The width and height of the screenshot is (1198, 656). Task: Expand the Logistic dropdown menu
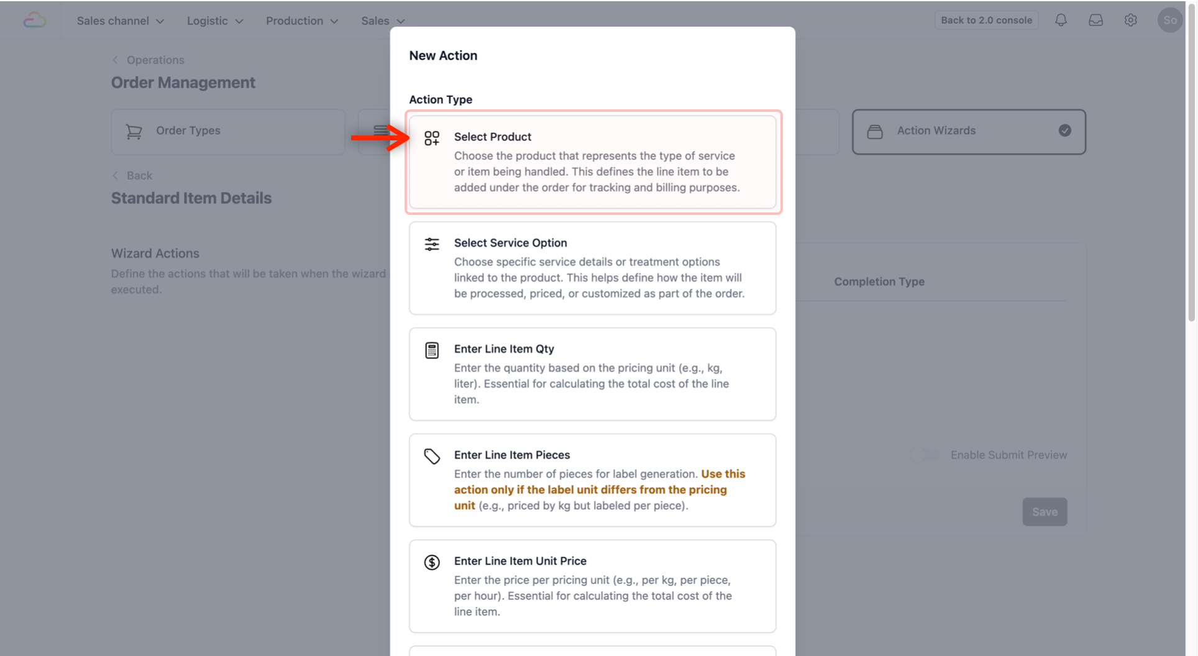pos(215,20)
